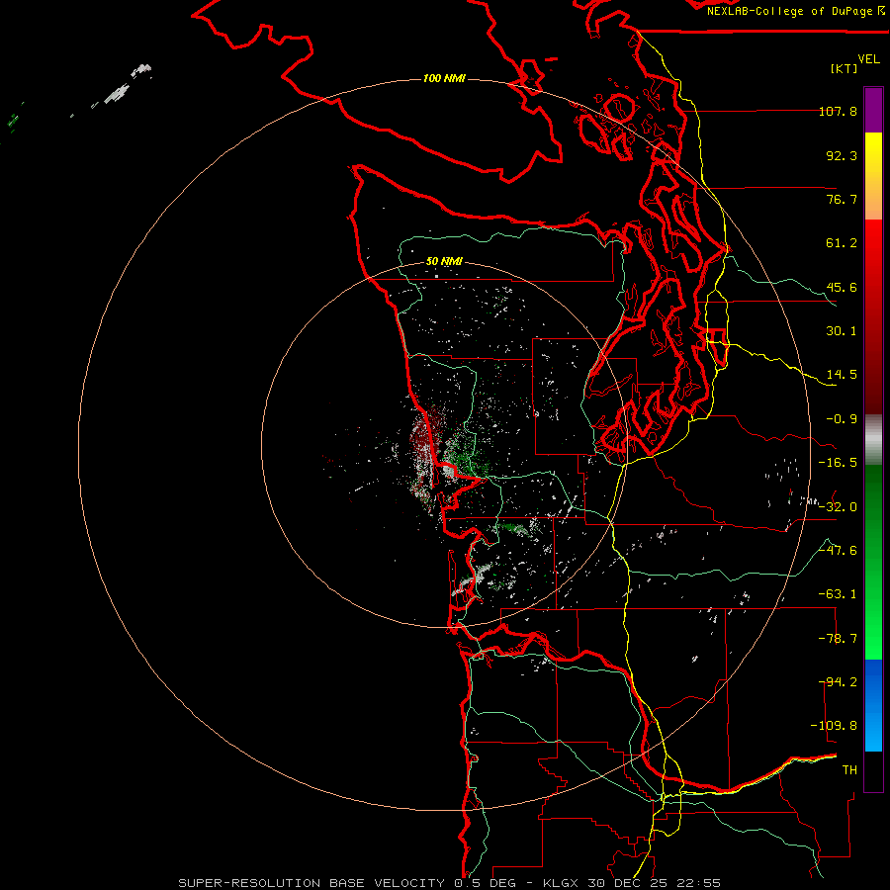Image resolution: width=890 pixels, height=890 pixels.
Task: Click the 107.8 legend value
Action: pyautogui.click(x=838, y=111)
